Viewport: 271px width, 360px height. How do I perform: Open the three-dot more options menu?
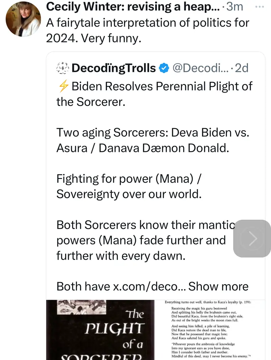260,6
